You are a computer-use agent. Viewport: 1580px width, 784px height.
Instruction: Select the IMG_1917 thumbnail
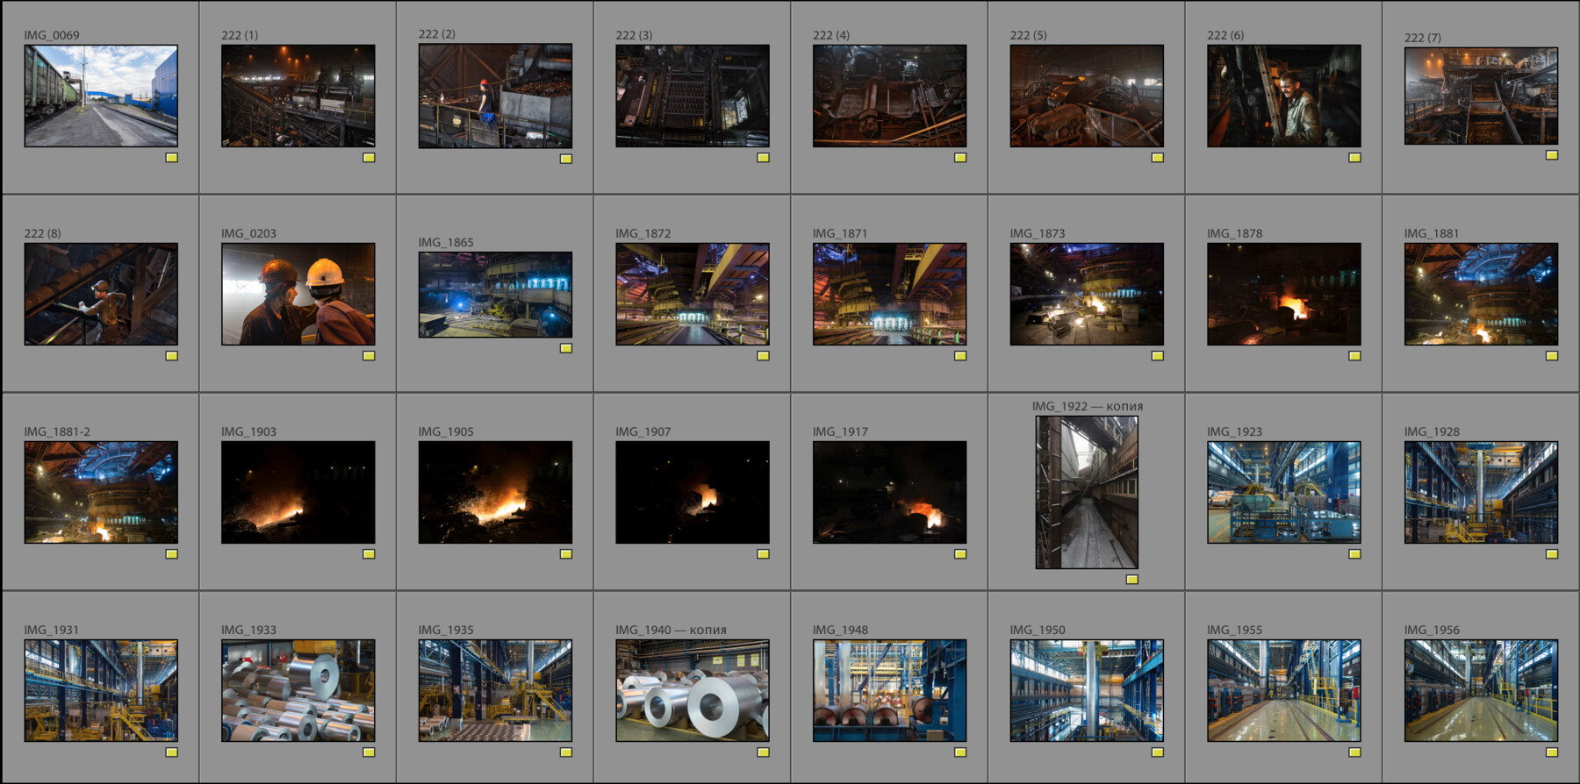889,492
